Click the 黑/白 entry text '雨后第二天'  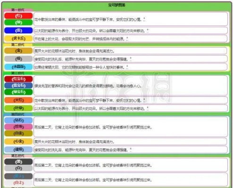tap(43, 165)
